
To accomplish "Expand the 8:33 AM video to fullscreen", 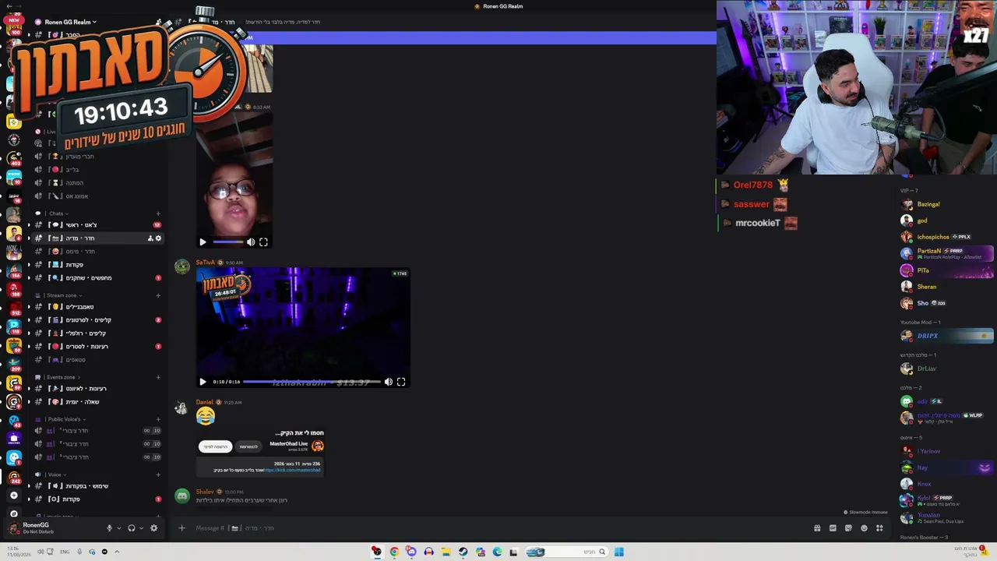I will point(263,242).
